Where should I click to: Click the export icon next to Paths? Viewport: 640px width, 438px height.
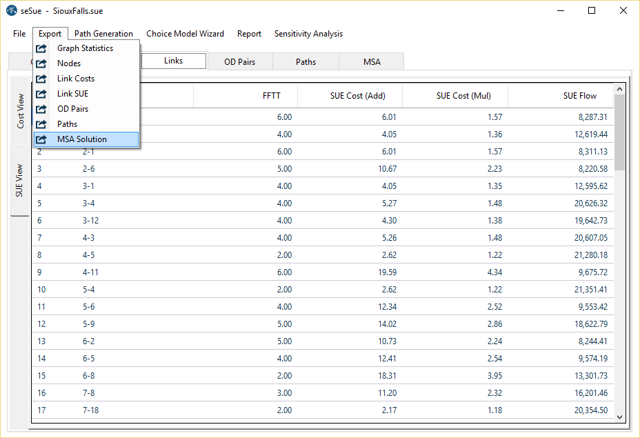pos(42,124)
